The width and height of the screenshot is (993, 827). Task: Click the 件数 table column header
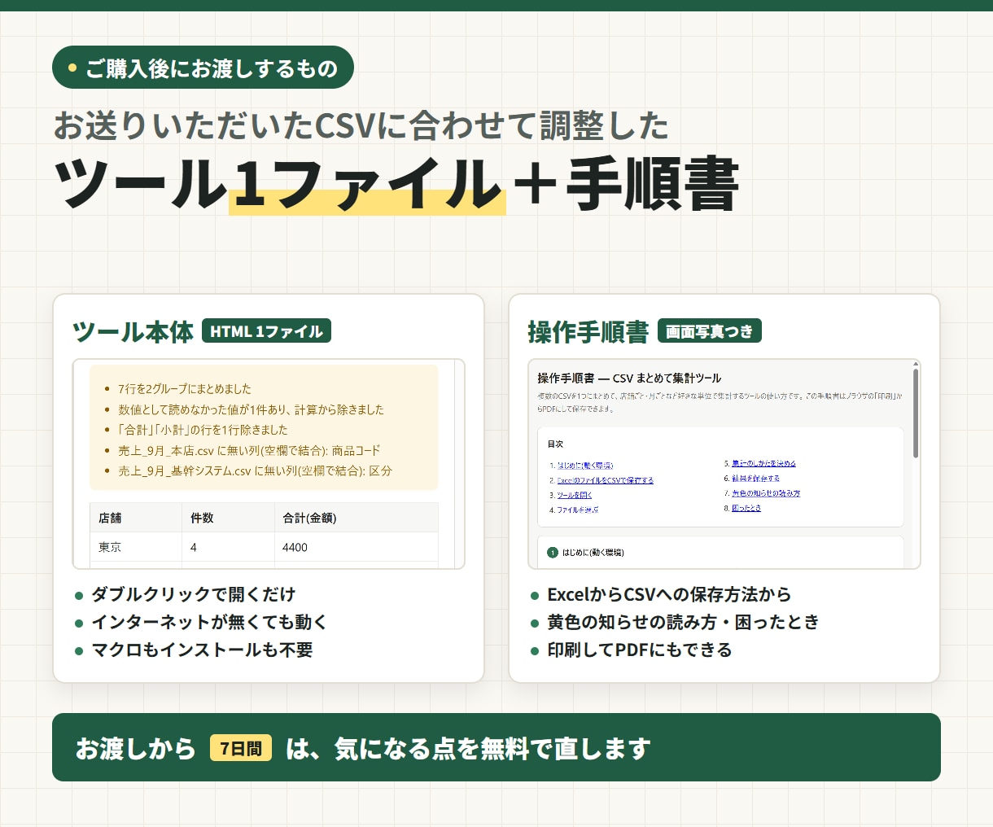point(228,518)
